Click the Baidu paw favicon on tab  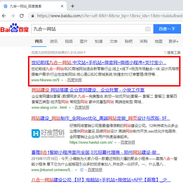[5, 6]
